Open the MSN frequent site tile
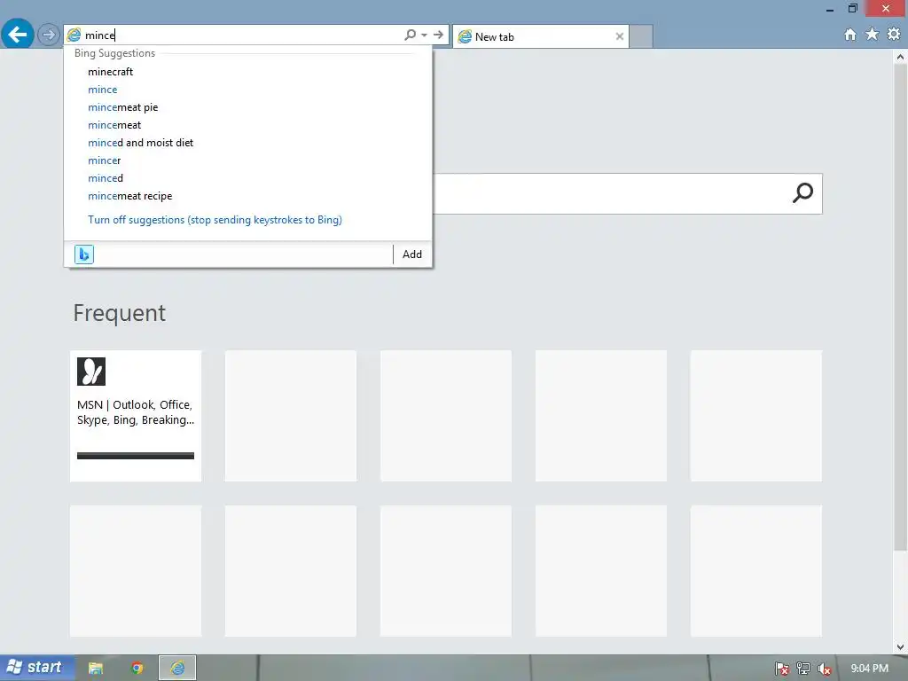 tap(136, 416)
